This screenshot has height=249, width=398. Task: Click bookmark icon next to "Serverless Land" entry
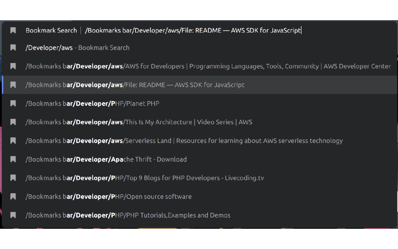(x=13, y=140)
